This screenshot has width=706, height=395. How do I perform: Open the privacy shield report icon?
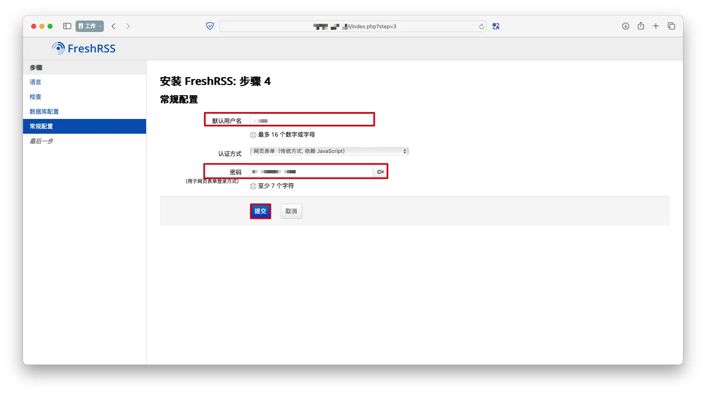click(x=210, y=26)
